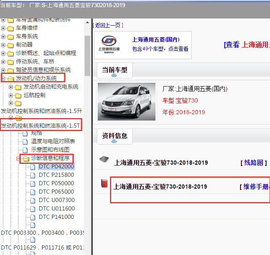270x255 pixels.
Task: Expand the 驾驶员信息和娱乐系统 node
Action: point(3,70)
